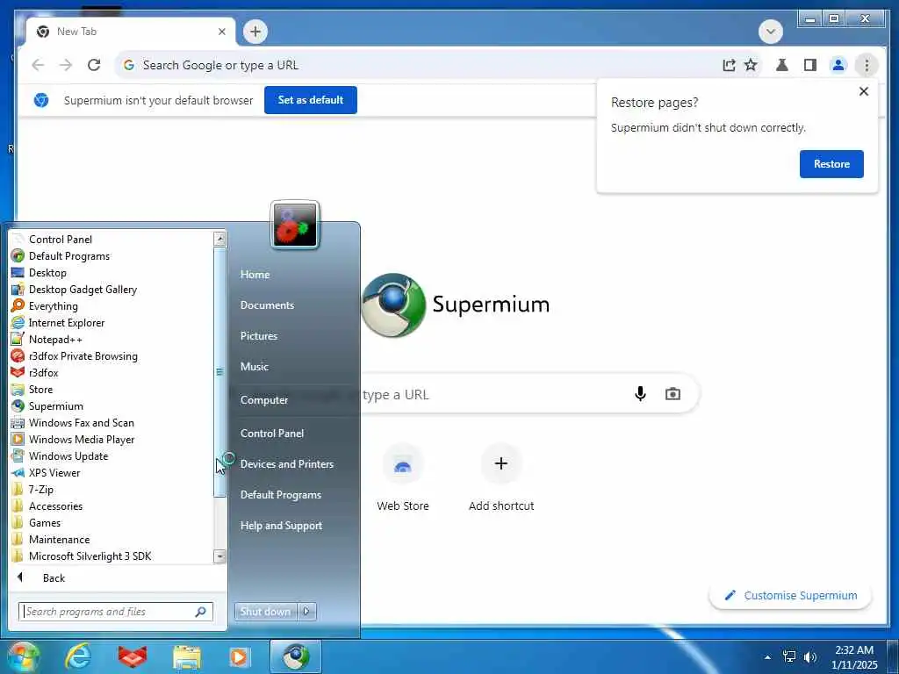The width and height of the screenshot is (899, 674).
Task: Open a new tab with plus button
Action: [x=255, y=32]
